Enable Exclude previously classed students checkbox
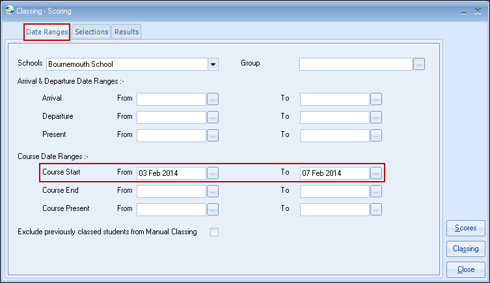This screenshot has height=283, width=490. click(214, 232)
